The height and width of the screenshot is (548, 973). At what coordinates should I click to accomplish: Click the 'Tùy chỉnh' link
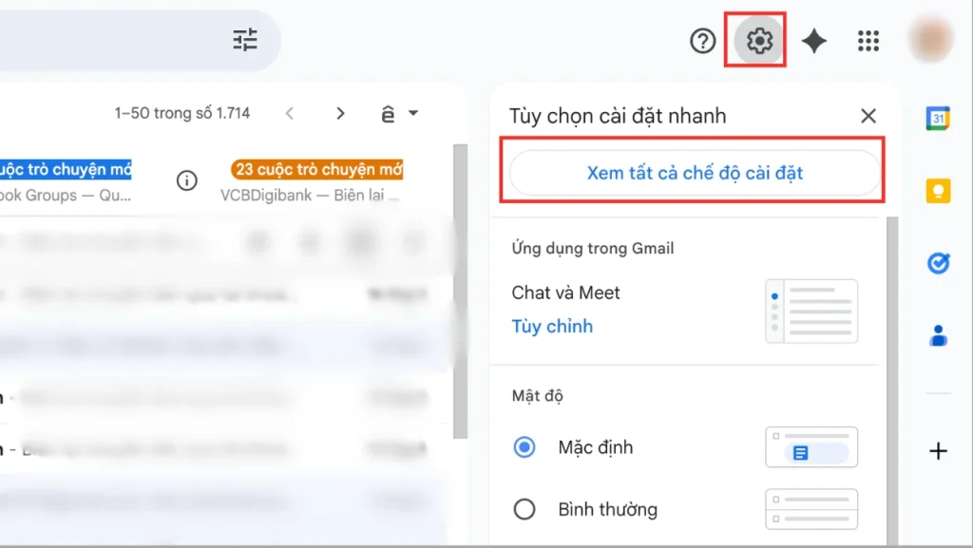tap(552, 327)
